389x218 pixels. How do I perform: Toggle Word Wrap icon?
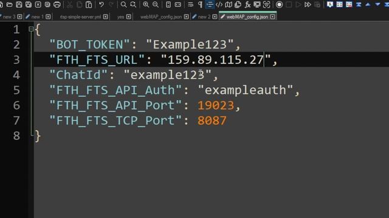point(190,4)
